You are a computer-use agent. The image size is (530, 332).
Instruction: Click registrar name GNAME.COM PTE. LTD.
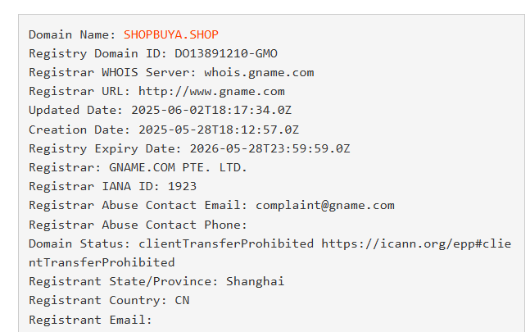point(178,168)
